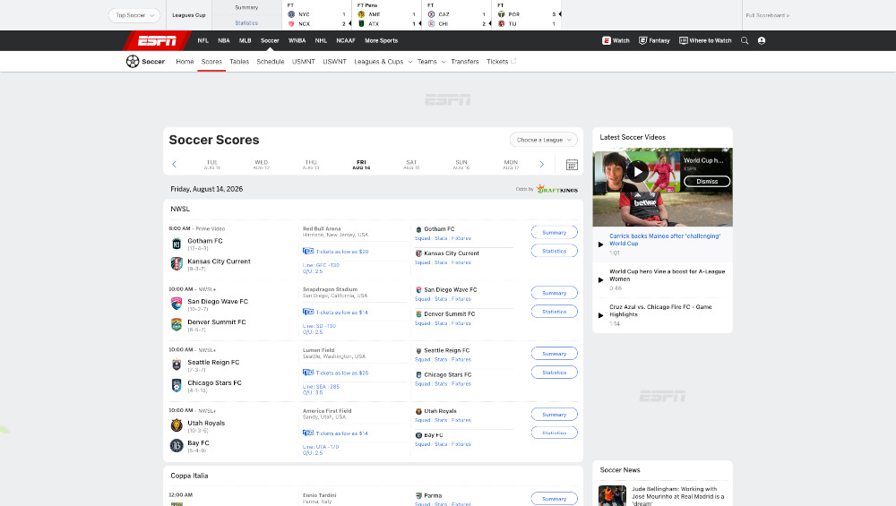Open the USMNT tab

point(304,62)
